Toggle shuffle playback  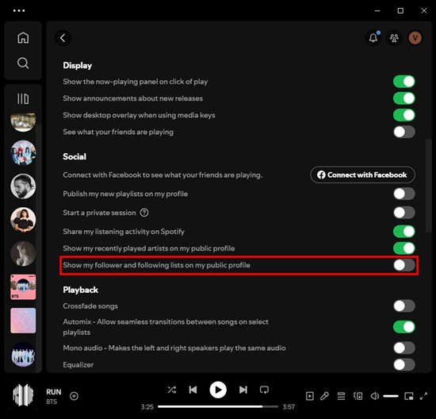[x=171, y=390]
